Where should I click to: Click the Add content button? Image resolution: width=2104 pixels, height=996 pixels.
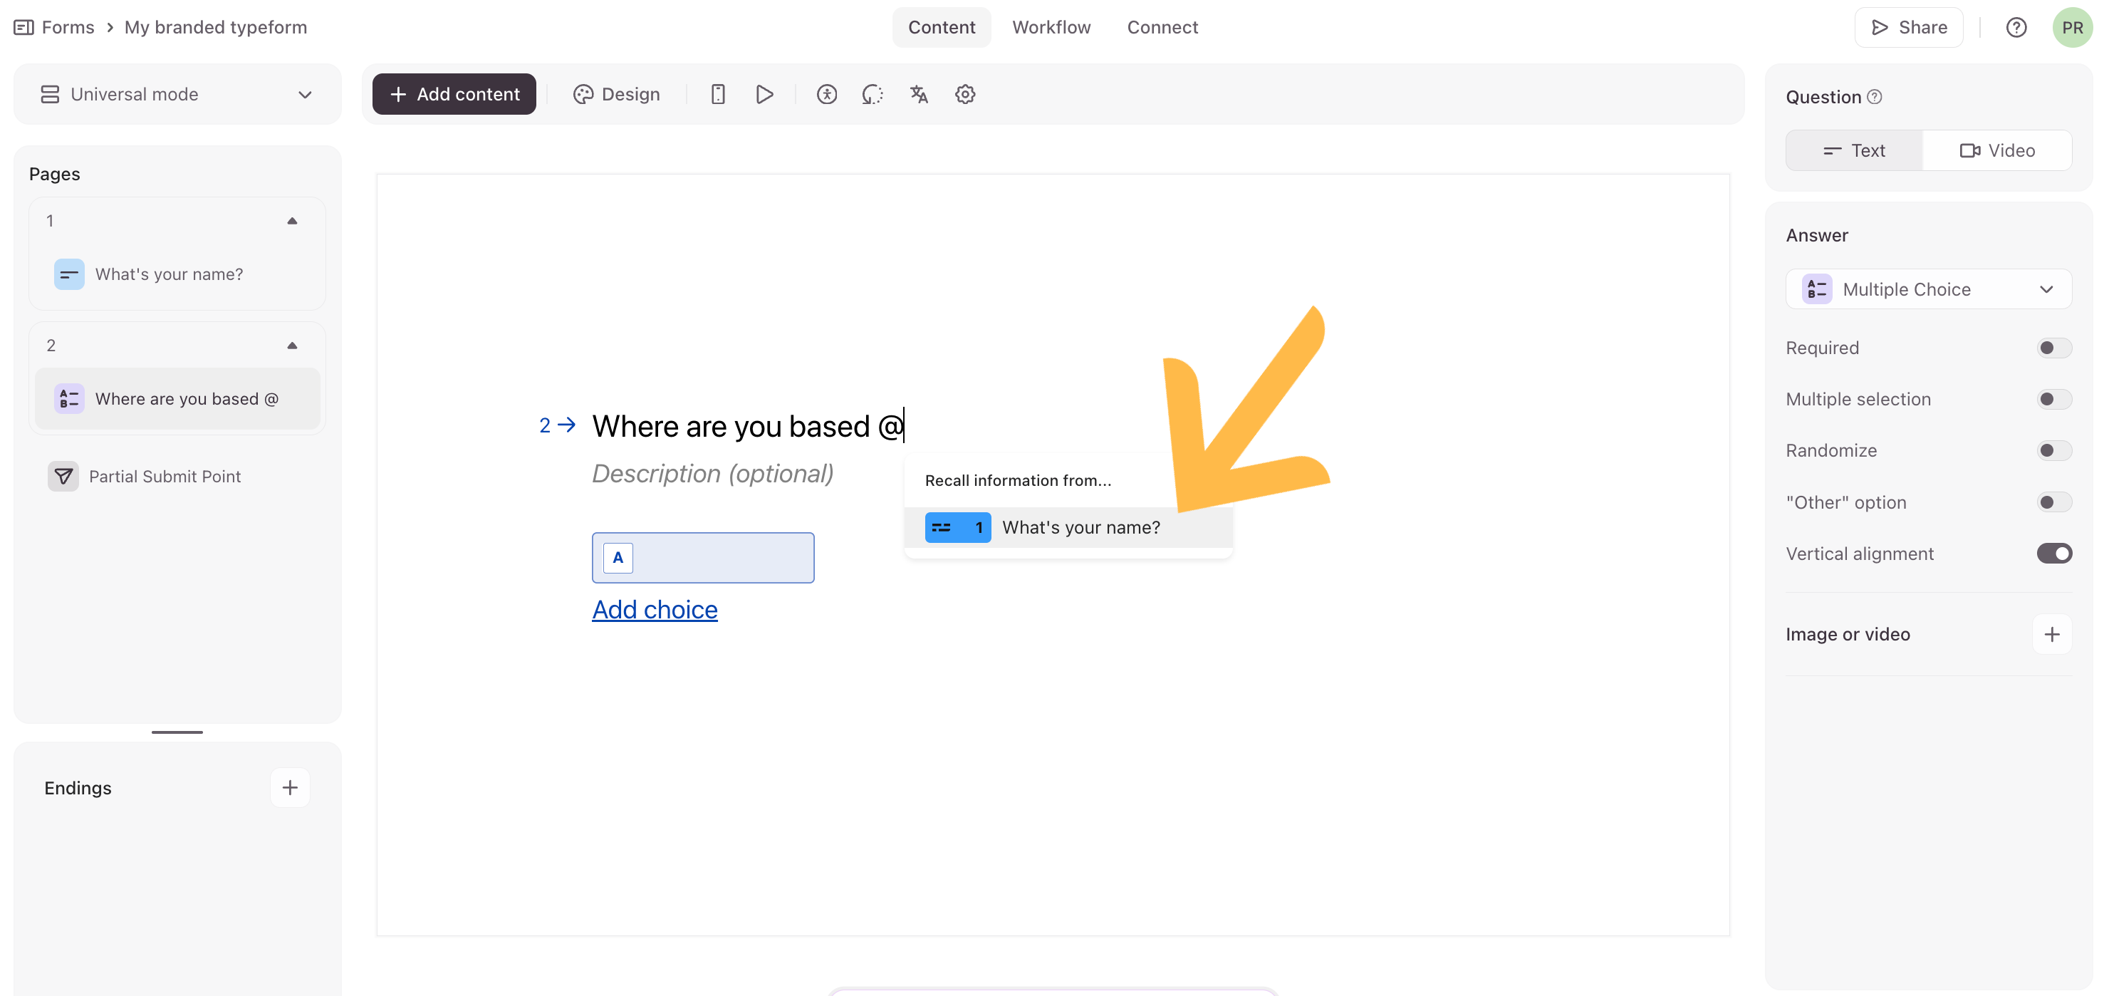point(454,94)
